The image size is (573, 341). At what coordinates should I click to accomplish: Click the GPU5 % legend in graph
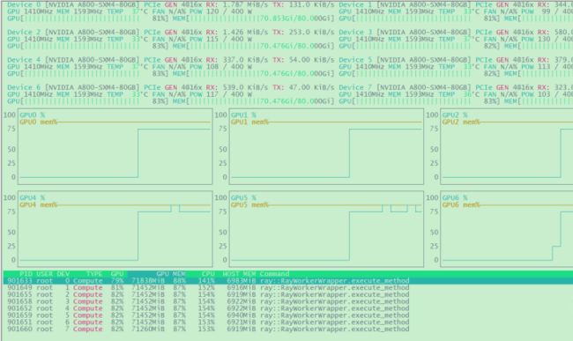tap(243, 198)
